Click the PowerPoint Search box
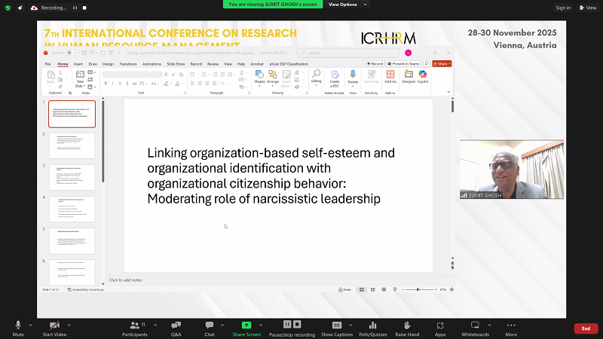Image resolution: width=603 pixels, height=339 pixels. [x=347, y=53]
